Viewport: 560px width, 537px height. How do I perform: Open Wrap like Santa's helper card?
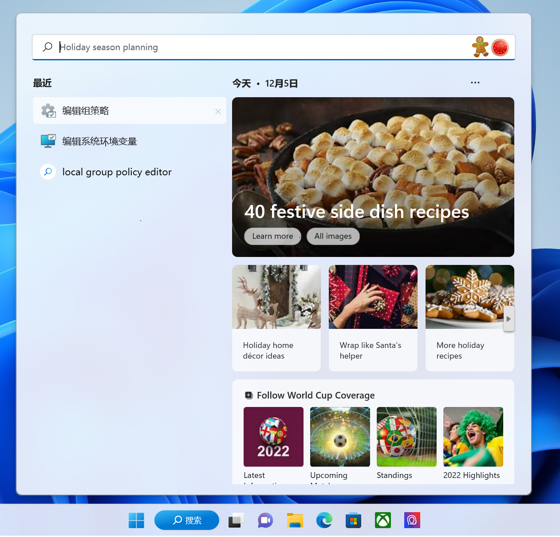(x=373, y=318)
